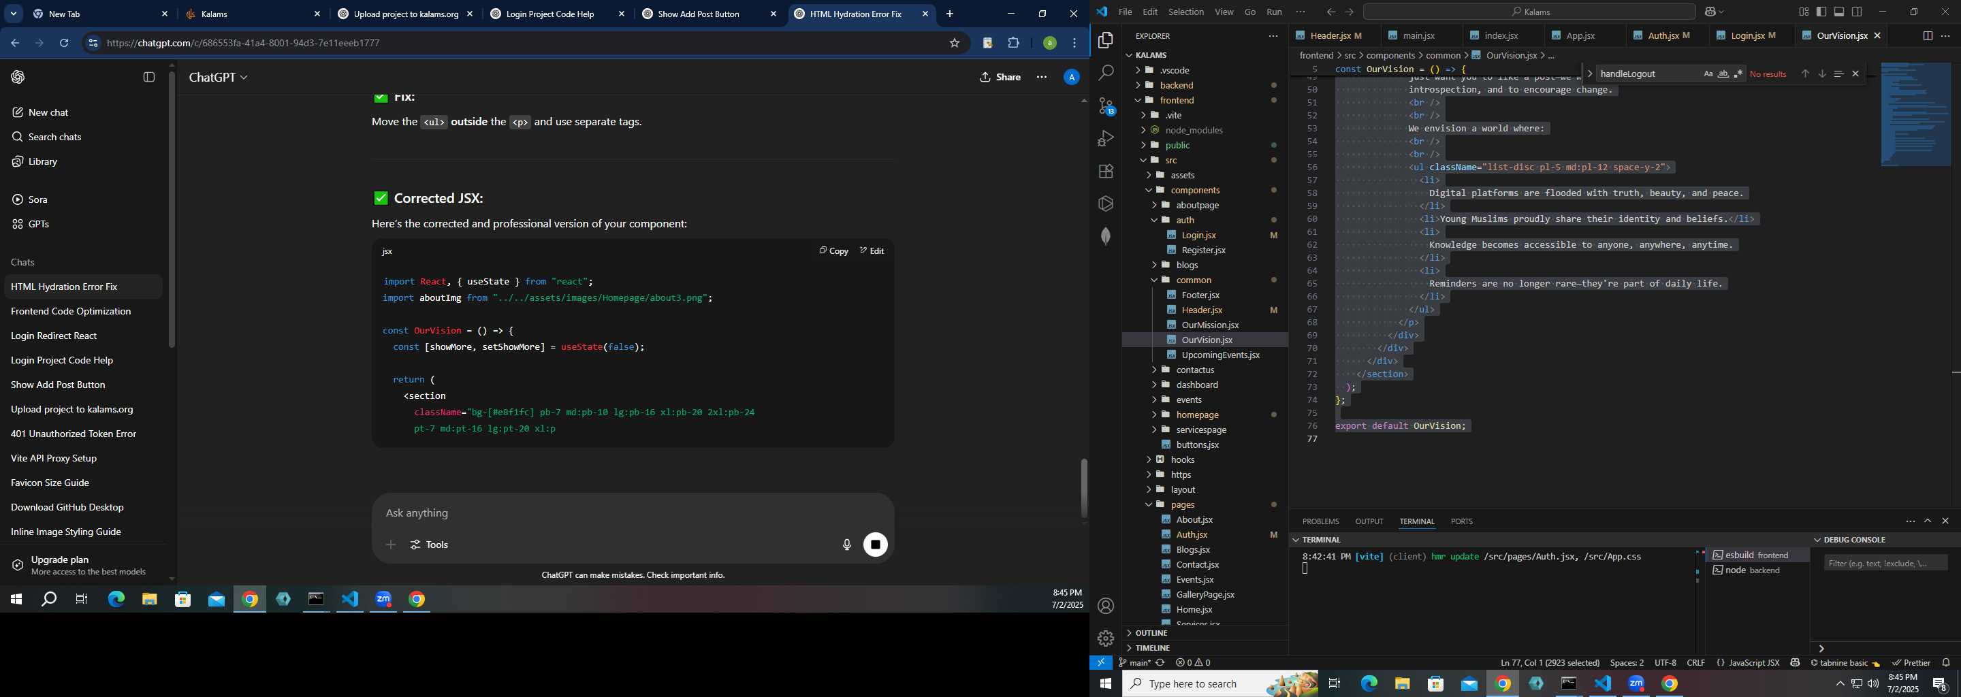Go back using VS Code navigation arrow

pyautogui.click(x=1330, y=12)
